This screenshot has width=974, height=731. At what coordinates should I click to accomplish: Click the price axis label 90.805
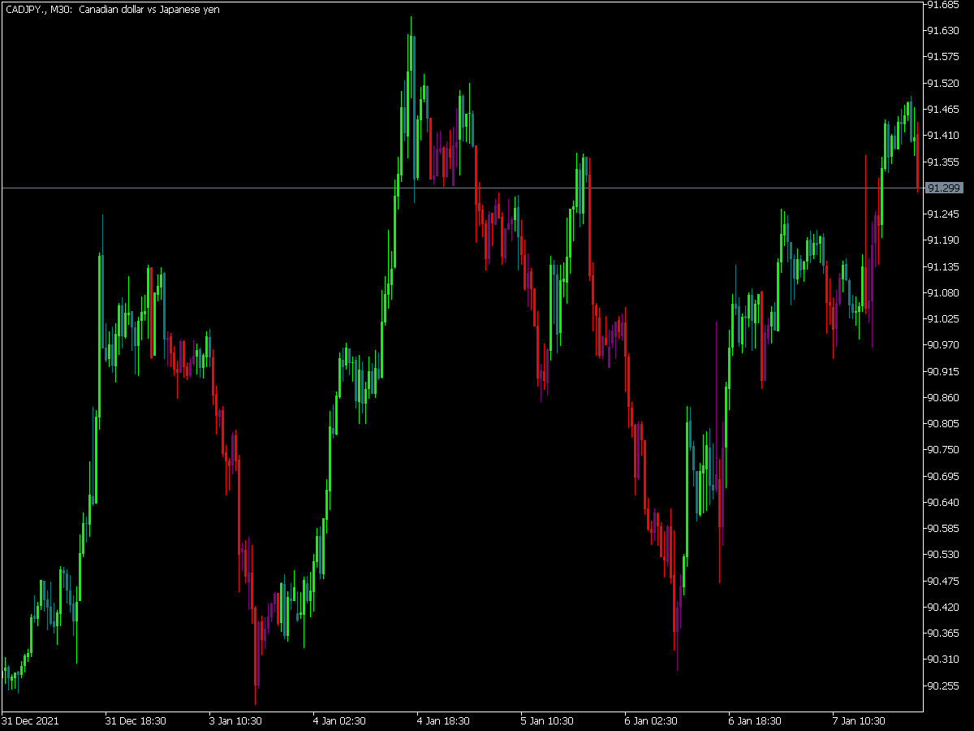(x=942, y=424)
